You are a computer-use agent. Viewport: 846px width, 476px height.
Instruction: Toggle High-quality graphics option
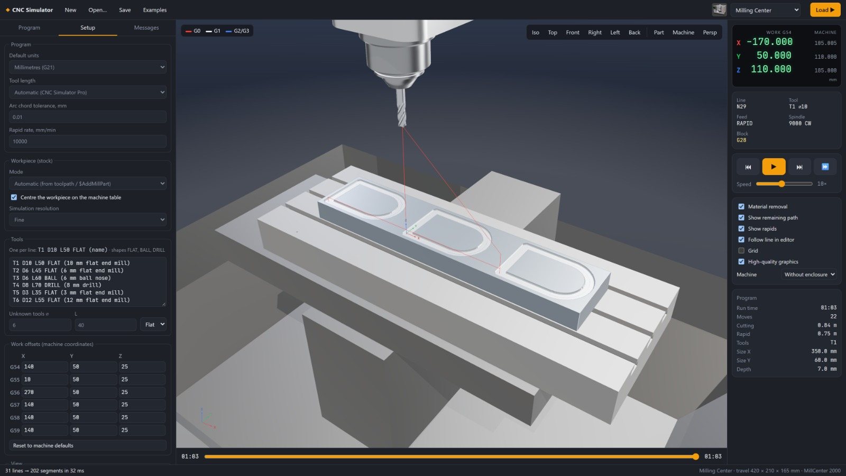pos(741,262)
